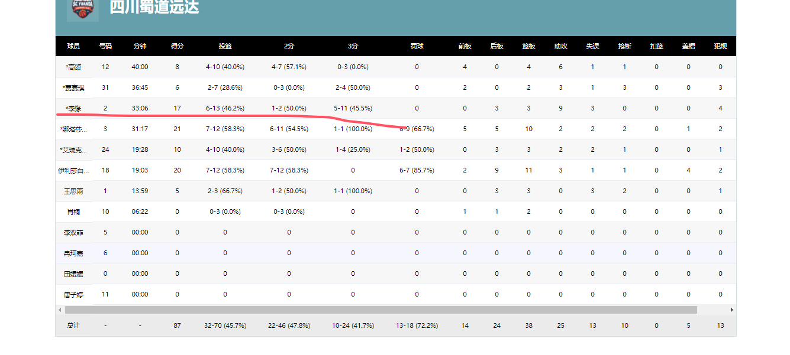
Task: Click the highlighted 冉珂嘉 row name
Action: pos(73,253)
